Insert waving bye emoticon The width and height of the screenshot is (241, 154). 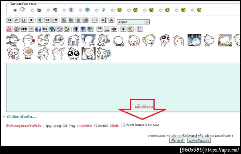pyautogui.click(x=58, y=54)
